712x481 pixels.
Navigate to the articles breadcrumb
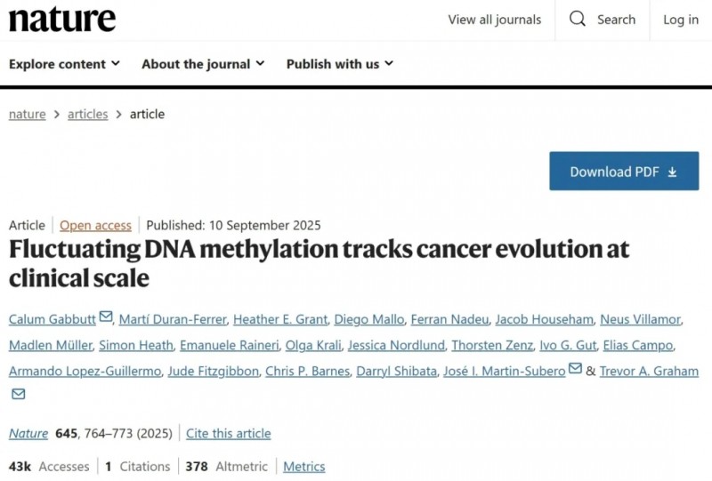pos(88,114)
